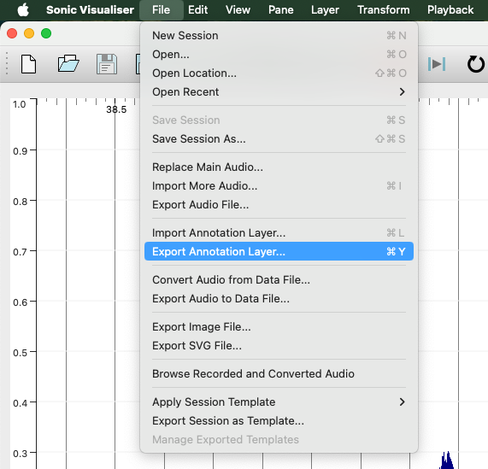This screenshot has width=488, height=469.
Task: Click the 38.5 time ruler label
Action: pos(116,109)
